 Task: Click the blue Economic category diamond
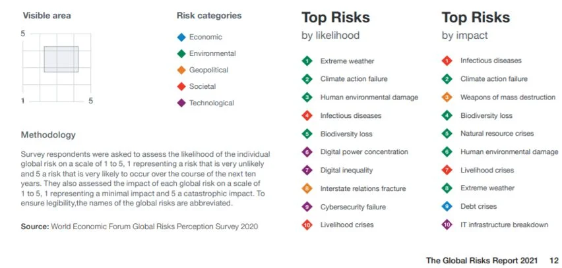click(181, 38)
